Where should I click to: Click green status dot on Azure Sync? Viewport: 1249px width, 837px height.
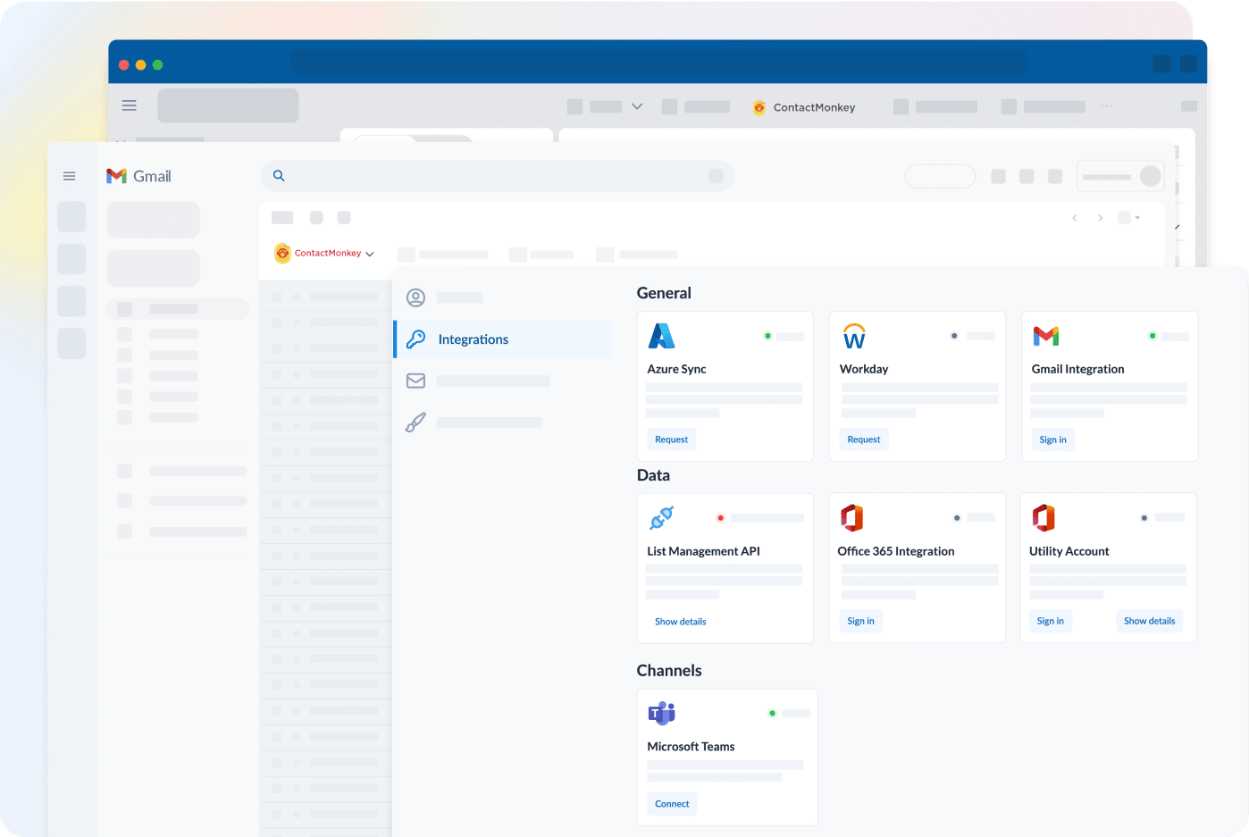(767, 336)
